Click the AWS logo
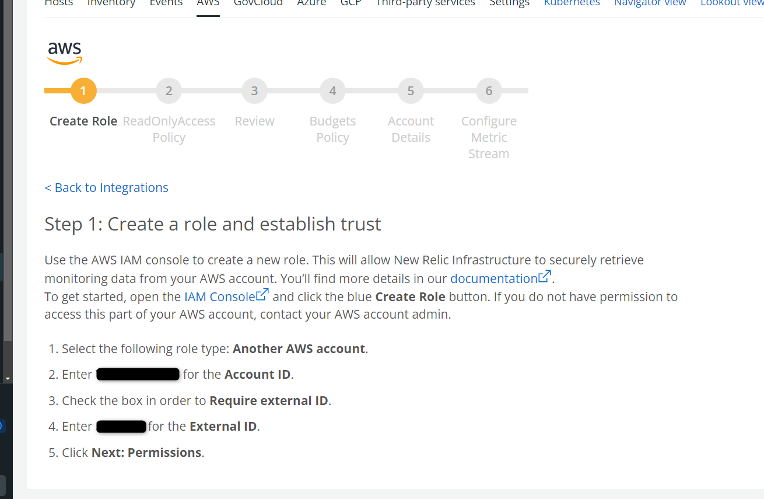 [65, 53]
